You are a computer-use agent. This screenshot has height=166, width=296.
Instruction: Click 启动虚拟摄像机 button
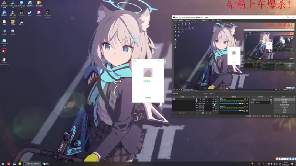click(x=285, y=105)
